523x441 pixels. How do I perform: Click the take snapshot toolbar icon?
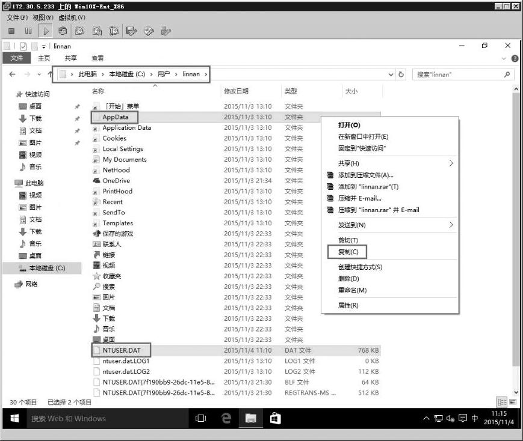(79, 31)
